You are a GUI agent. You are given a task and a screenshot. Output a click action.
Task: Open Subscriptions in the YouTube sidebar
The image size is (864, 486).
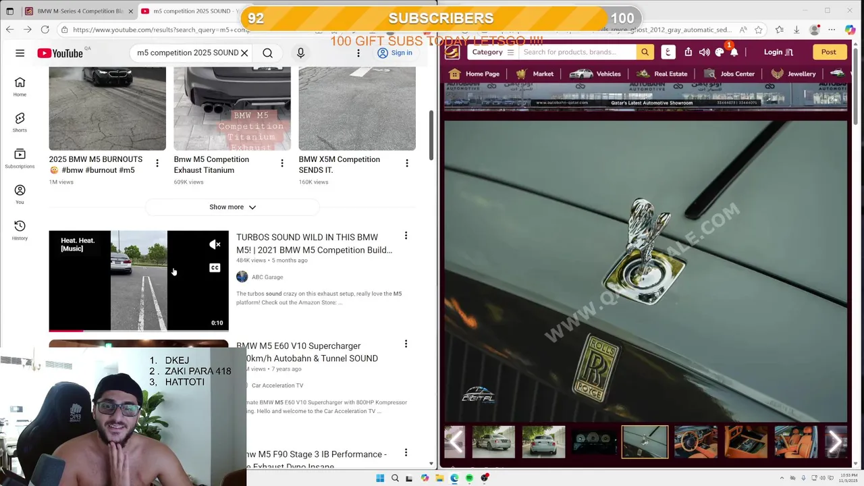(x=20, y=158)
